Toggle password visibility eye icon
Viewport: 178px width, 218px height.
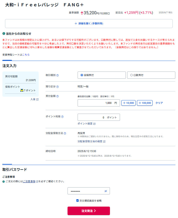(105, 191)
